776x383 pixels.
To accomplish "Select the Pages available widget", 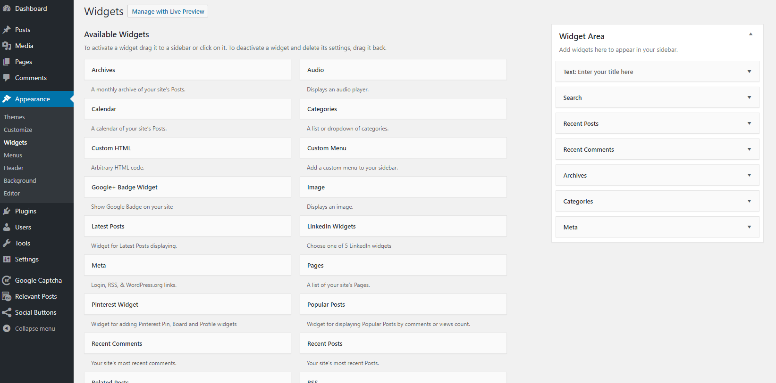I will coord(403,265).
